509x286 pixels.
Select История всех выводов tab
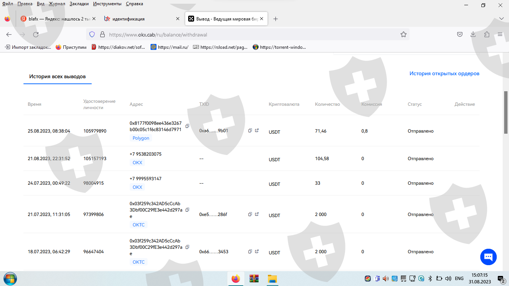click(x=57, y=77)
